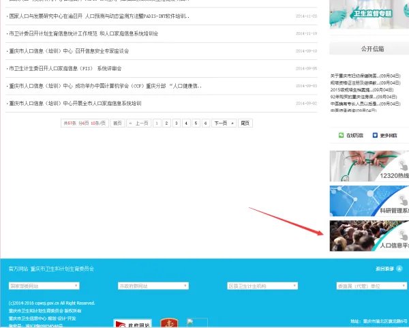Select page 3 in pagination

point(177,123)
